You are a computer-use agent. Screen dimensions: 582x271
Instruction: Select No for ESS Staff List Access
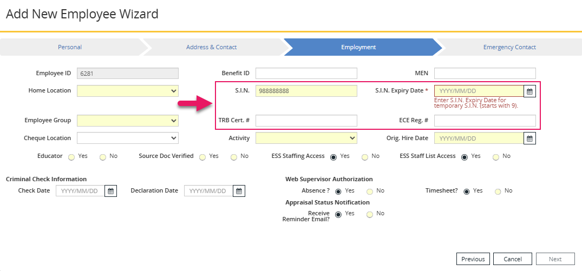click(x=496, y=157)
